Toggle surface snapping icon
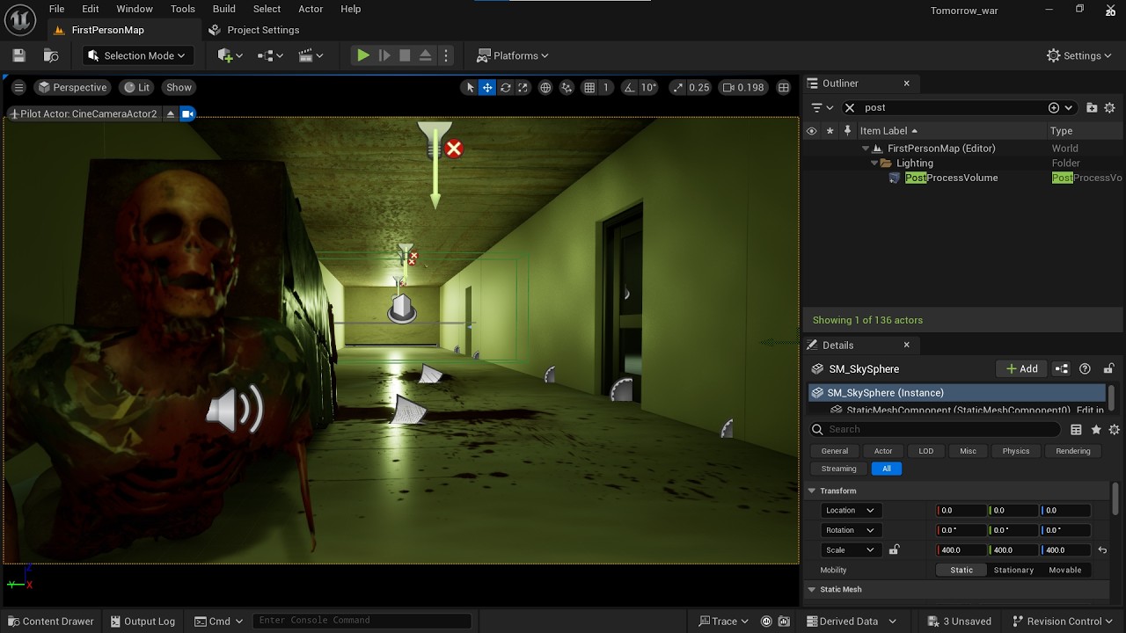The height and width of the screenshot is (633, 1126). pos(567,87)
